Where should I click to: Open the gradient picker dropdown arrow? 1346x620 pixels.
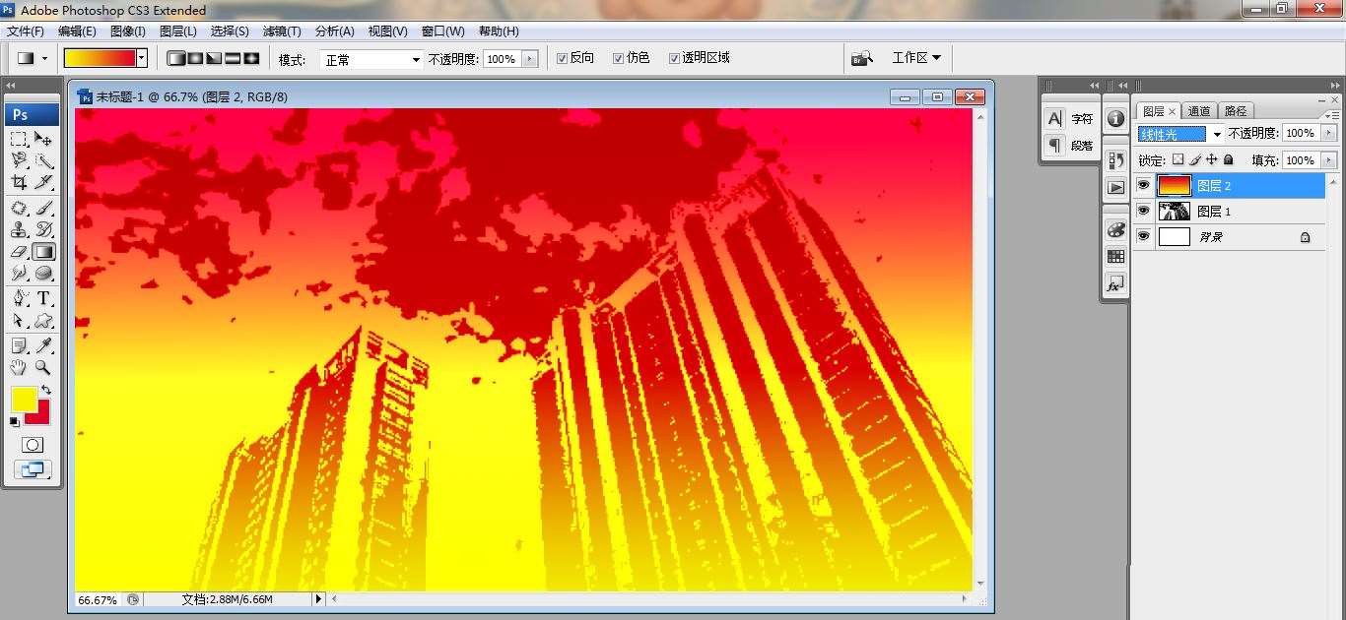[x=142, y=58]
